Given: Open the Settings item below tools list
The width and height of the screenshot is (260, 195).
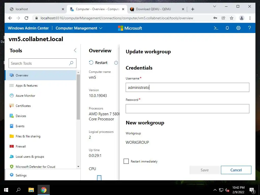Looking at the screenshot, I should tap(43, 175).
